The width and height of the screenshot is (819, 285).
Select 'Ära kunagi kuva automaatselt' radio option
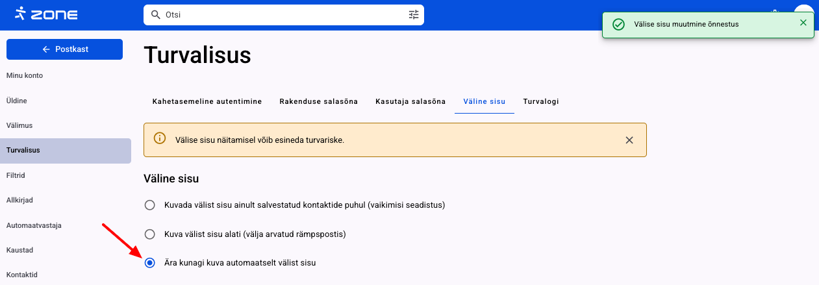150,262
